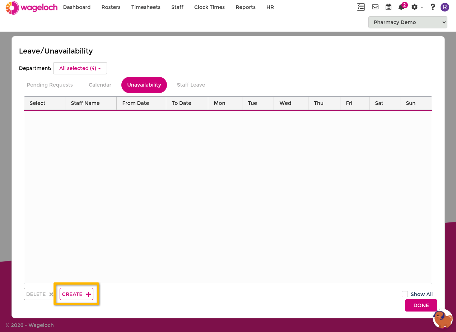This screenshot has width=456, height=332.
Task: Click the Sat column header
Action: click(385, 103)
